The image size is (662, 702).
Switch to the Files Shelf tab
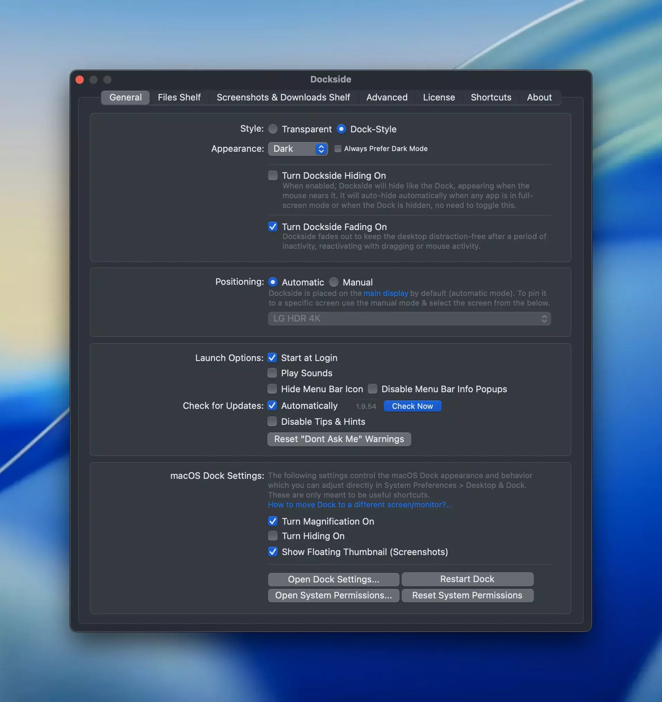pos(179,97)
